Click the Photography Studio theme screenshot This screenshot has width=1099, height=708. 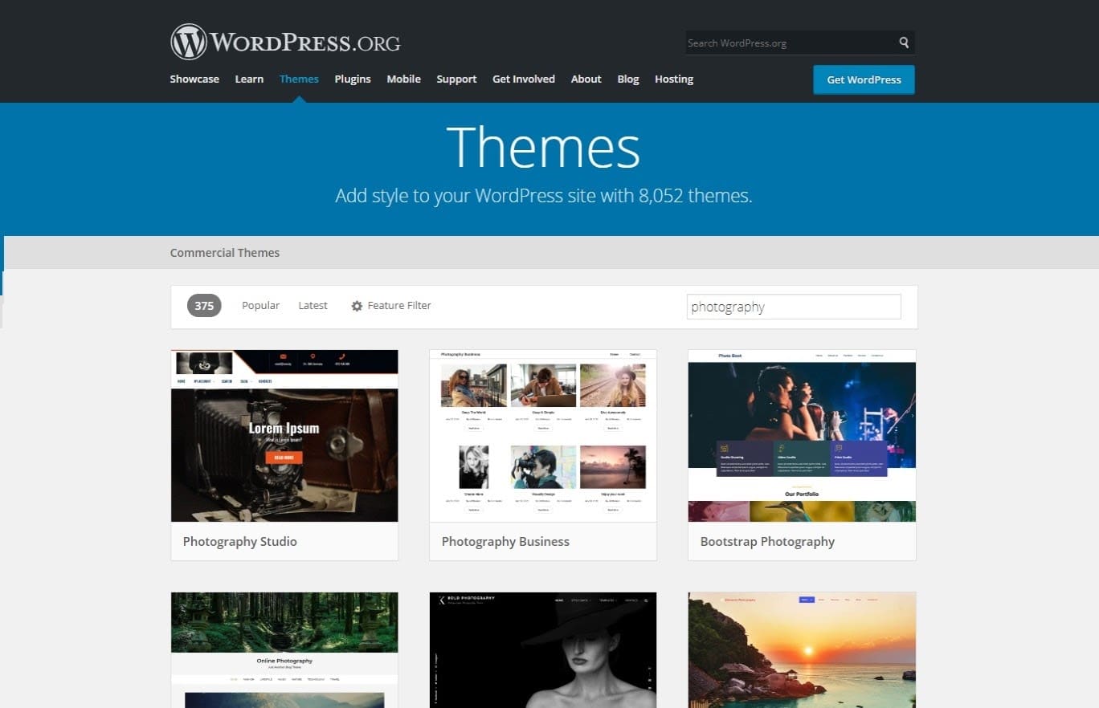coord(284,435)
